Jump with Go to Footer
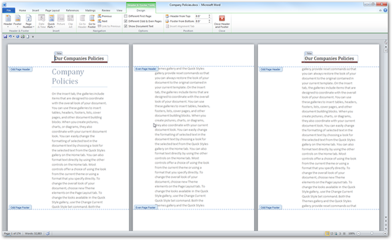Viewport: 392px width, 240px height. (92, 21)
